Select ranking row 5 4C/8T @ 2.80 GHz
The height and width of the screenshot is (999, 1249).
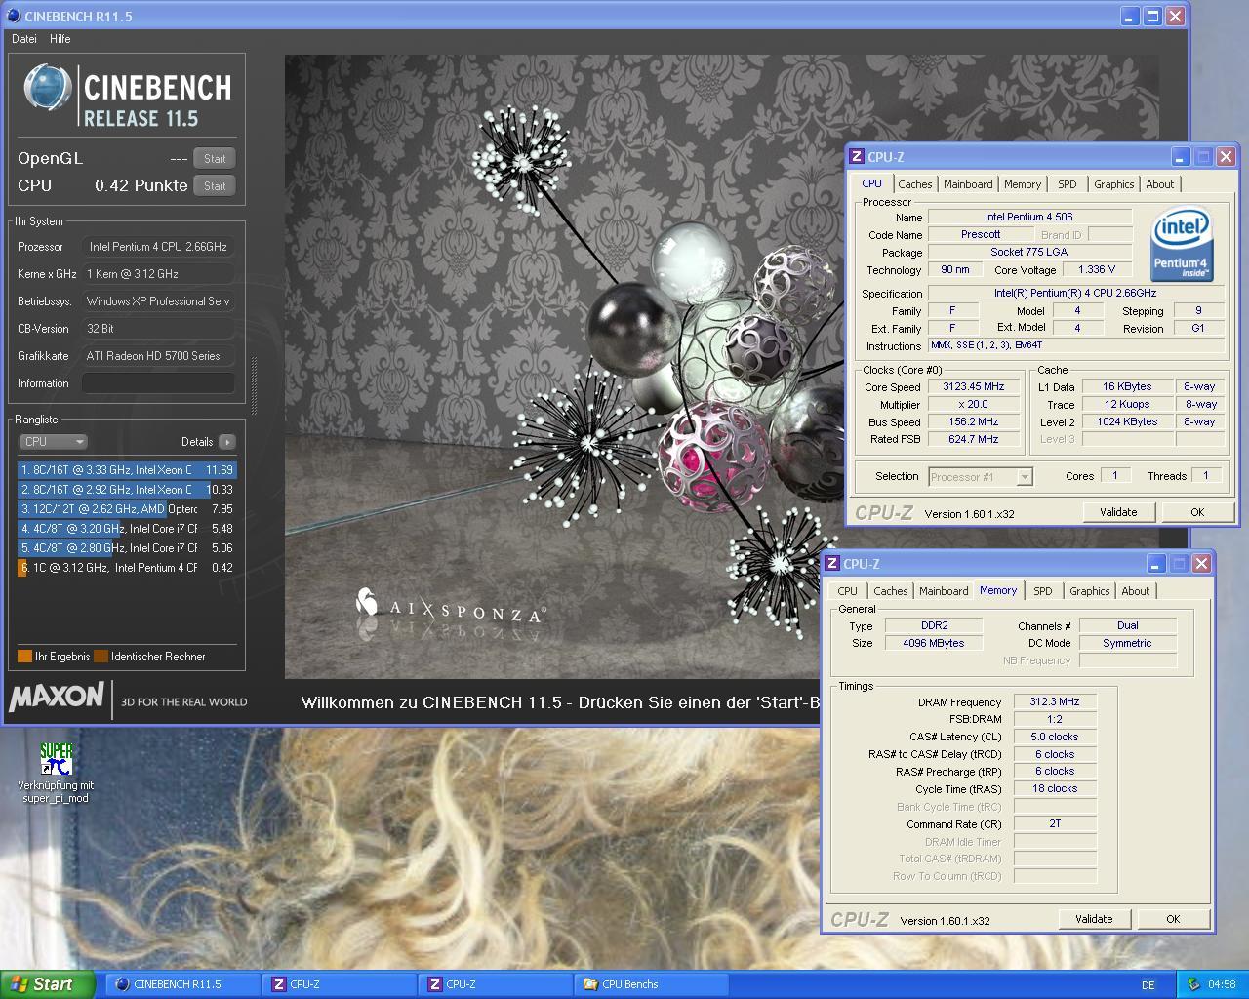127,548
